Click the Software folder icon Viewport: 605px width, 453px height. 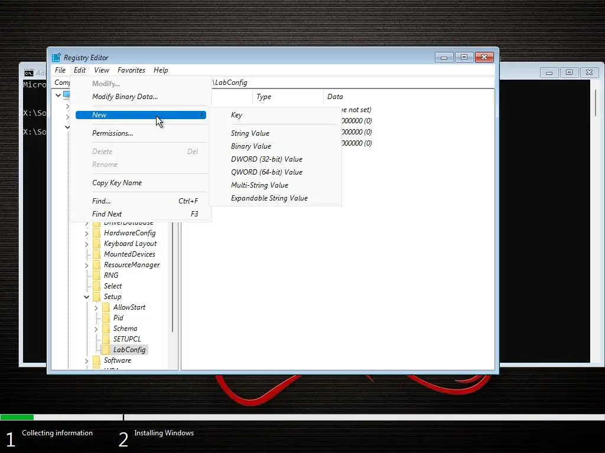coord(96,360)
